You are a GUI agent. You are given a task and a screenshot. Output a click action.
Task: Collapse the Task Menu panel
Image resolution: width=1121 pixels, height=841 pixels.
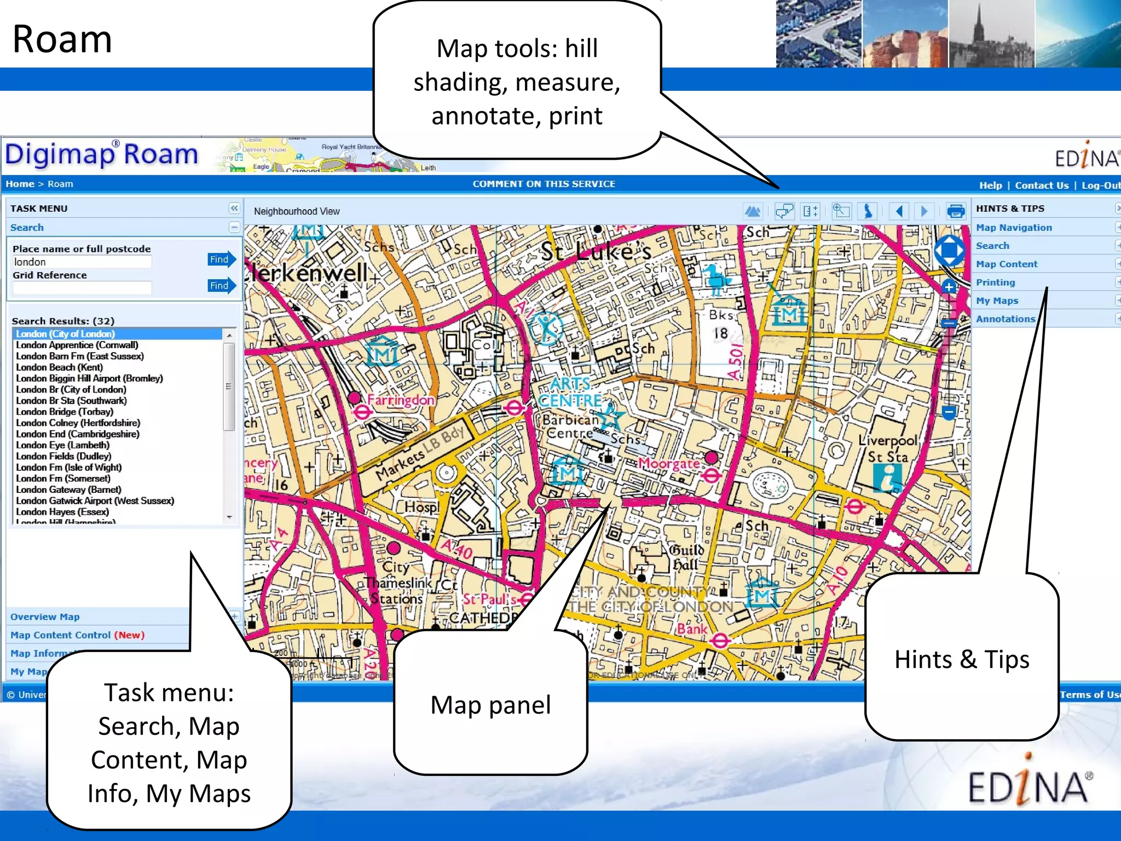(x=234, y=208)
